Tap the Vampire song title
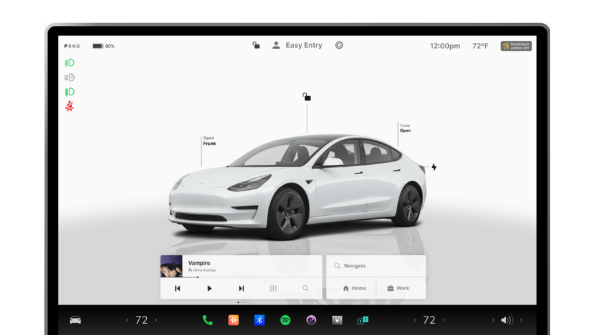 (199, 263)
